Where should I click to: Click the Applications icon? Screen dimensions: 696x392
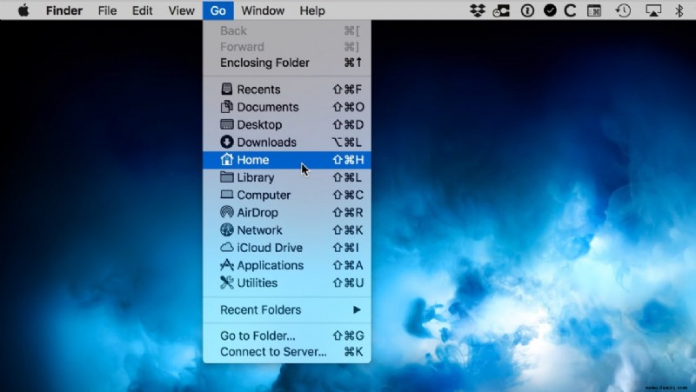(226, 265)
